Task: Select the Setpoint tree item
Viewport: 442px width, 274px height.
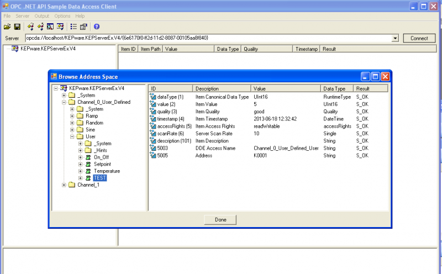Action: [x=102, y=164]
